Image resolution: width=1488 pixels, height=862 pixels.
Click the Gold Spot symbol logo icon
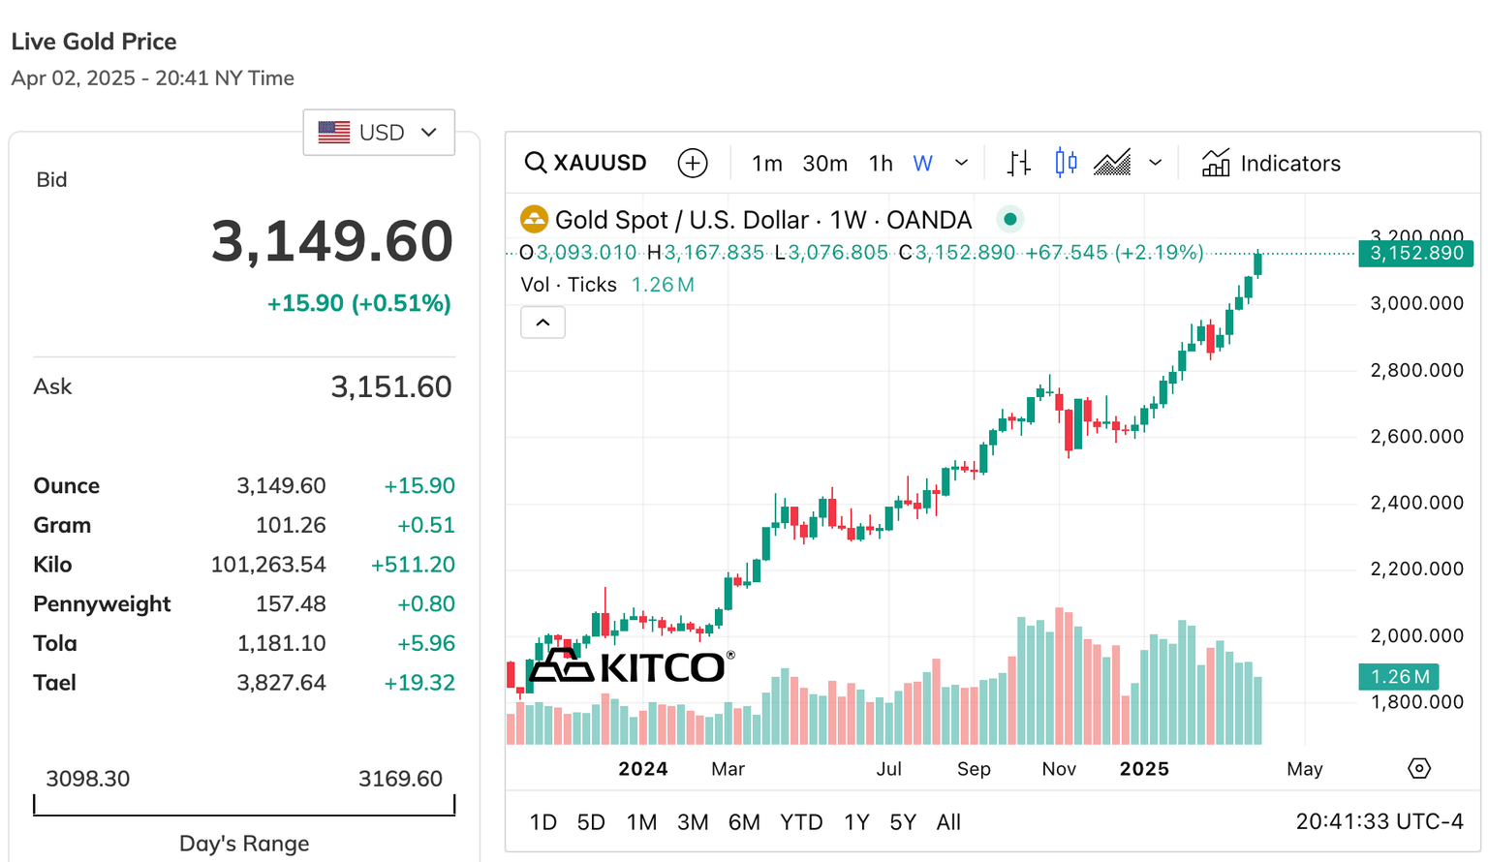click(534, 220)
